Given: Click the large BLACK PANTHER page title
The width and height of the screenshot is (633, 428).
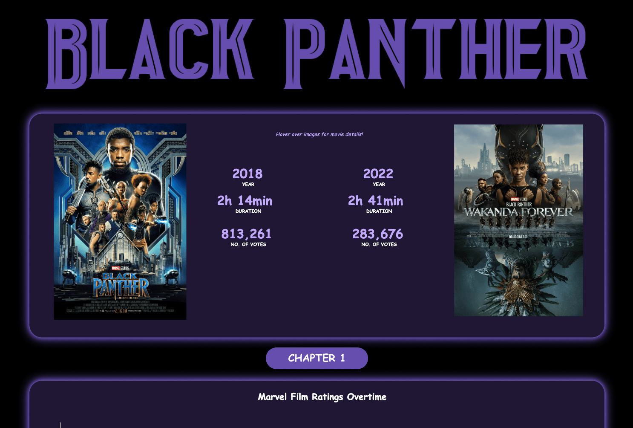Looking at the screenshot, I should (316, 53).
